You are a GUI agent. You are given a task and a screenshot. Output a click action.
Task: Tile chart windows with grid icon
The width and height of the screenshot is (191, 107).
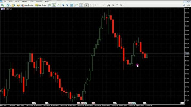pos(72,5)
